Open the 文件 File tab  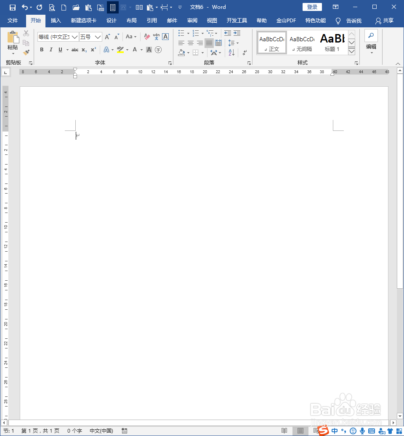click(x=13, y=21)
